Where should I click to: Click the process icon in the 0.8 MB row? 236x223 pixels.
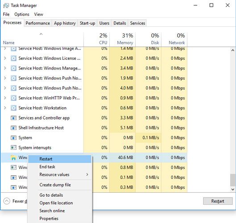(x=13, y=168)
